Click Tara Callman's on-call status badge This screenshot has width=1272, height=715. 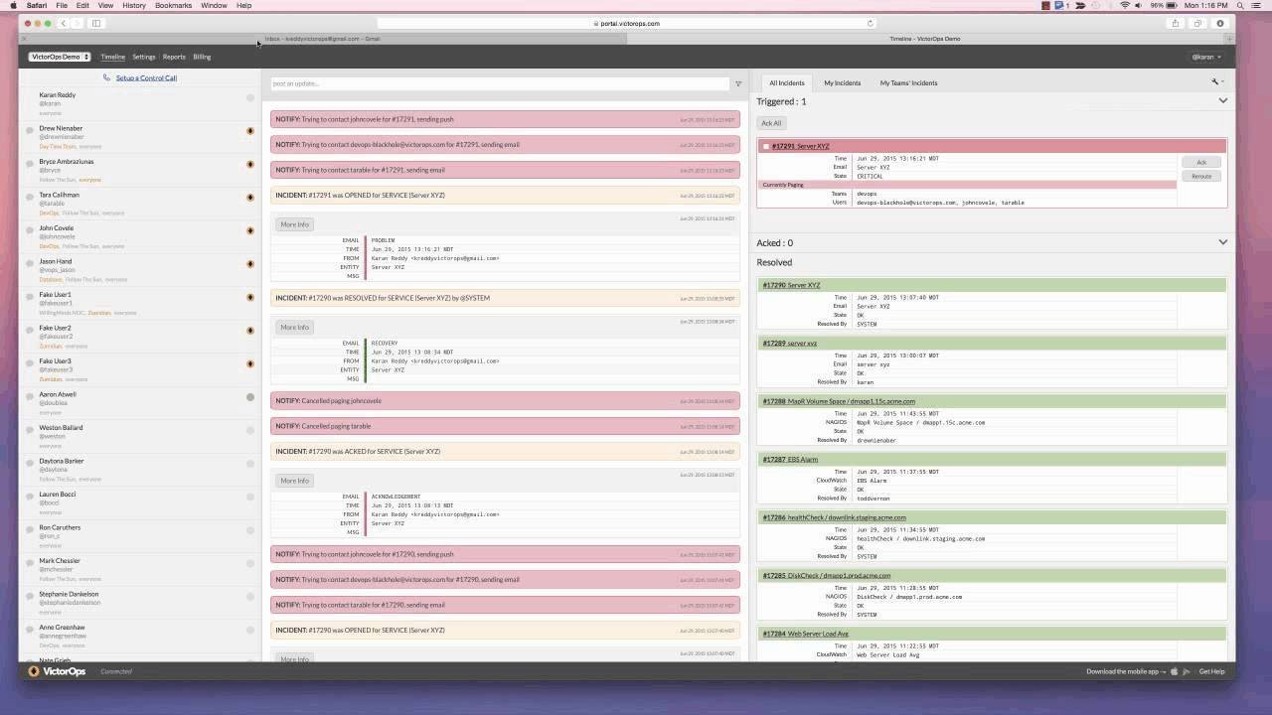tap(250, 198)
